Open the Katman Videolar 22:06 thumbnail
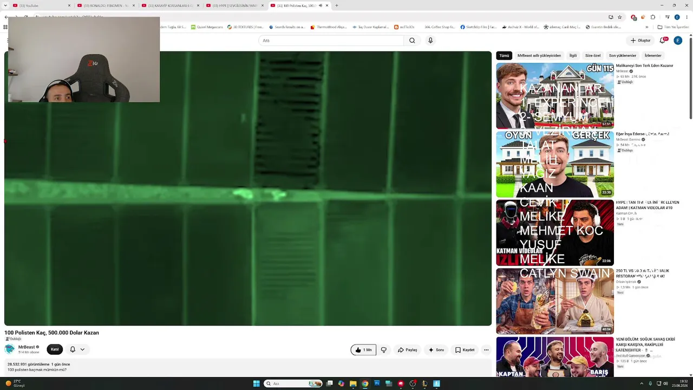The image size is (693, 390). tap(555, 233)
